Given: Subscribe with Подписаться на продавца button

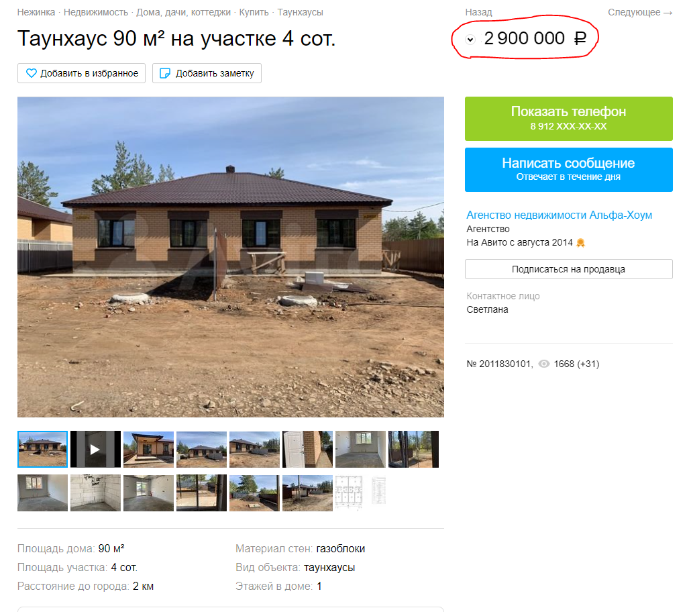Looking at the screenshot, I should pos(568,269).
